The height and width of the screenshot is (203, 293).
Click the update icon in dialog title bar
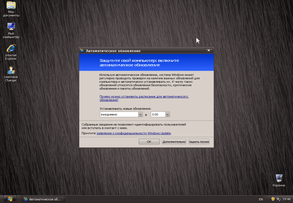(82, 50)
